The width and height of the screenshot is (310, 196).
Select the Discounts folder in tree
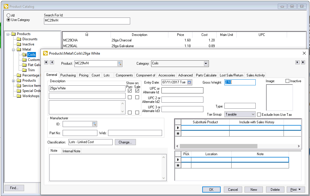(30, 39)
